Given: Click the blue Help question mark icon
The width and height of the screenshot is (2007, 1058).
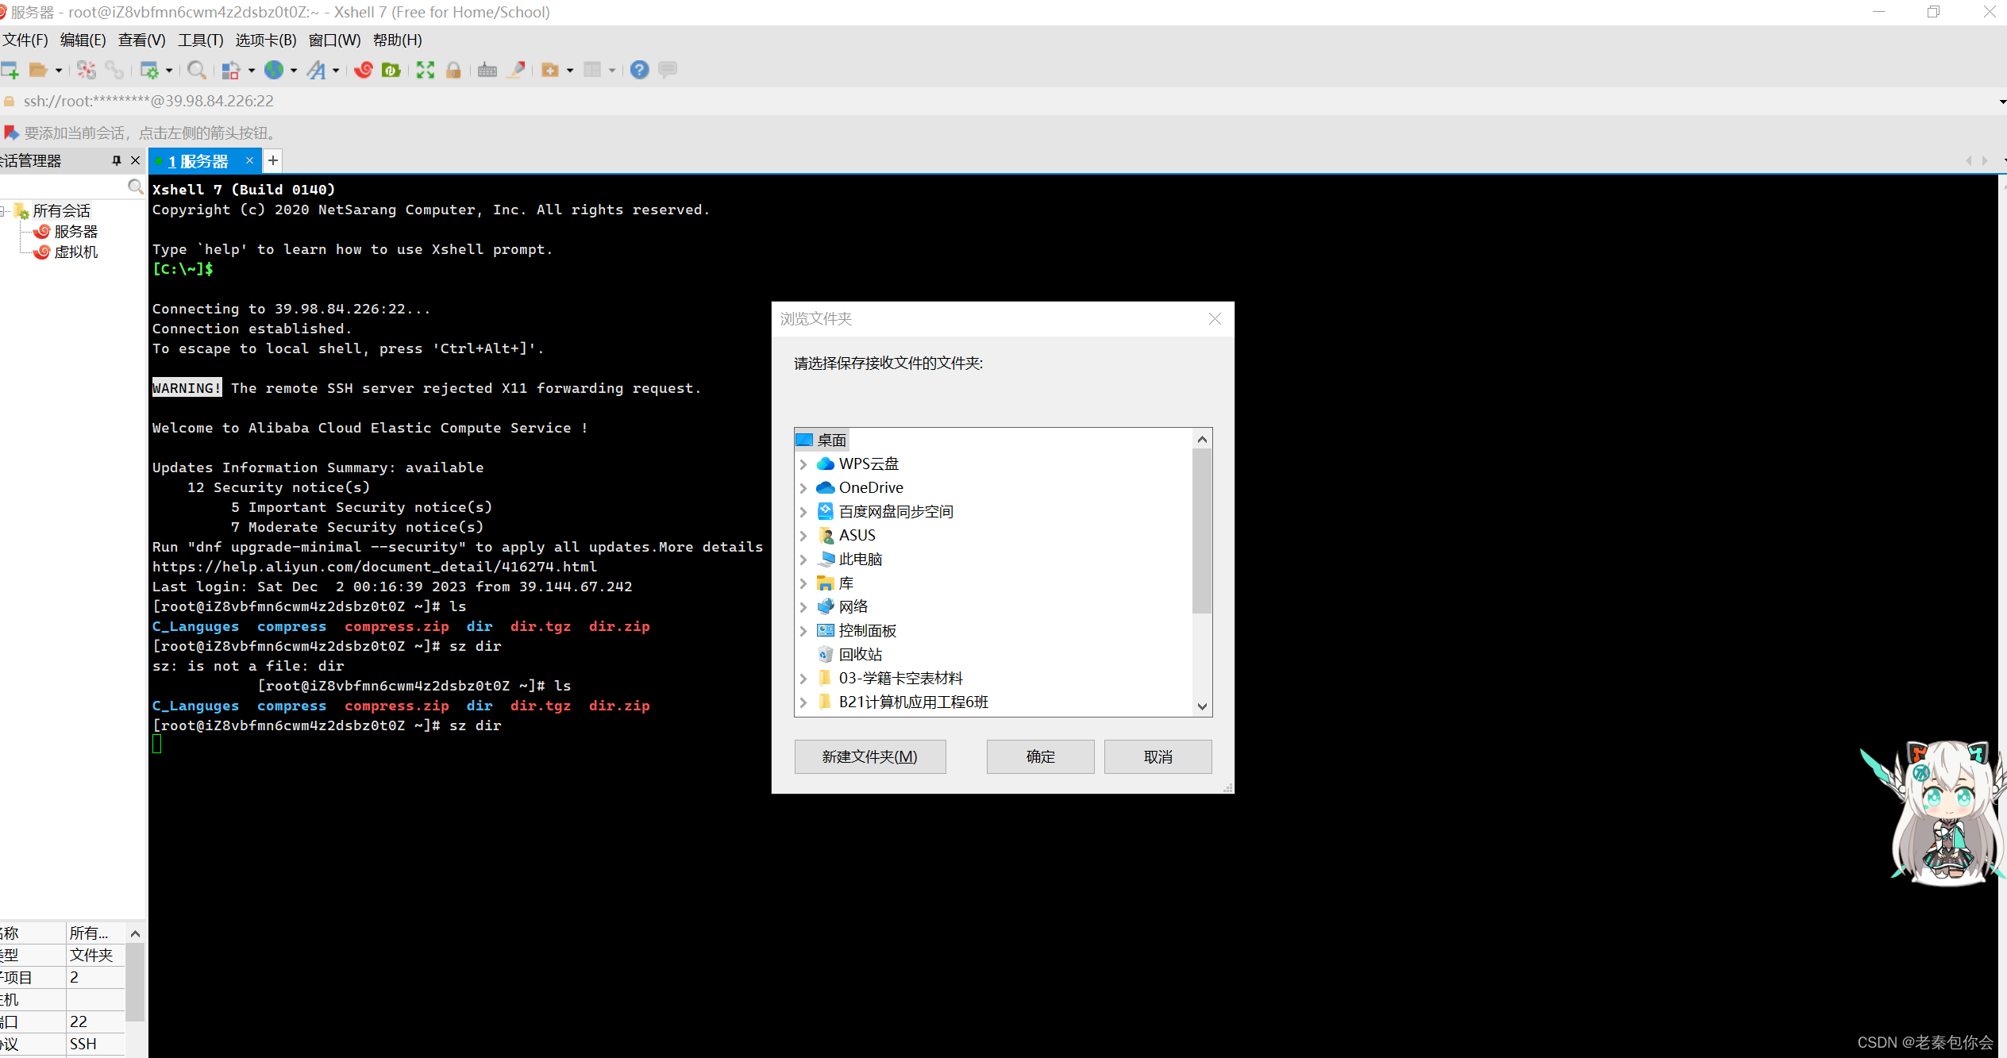Looking at the screenshot, I should click(x=639, y=70).
